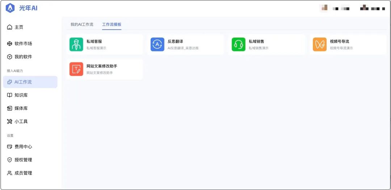391x190 pixels.
Task: Click the 授权管理 shield icon
Action: (x=9, y=160)
